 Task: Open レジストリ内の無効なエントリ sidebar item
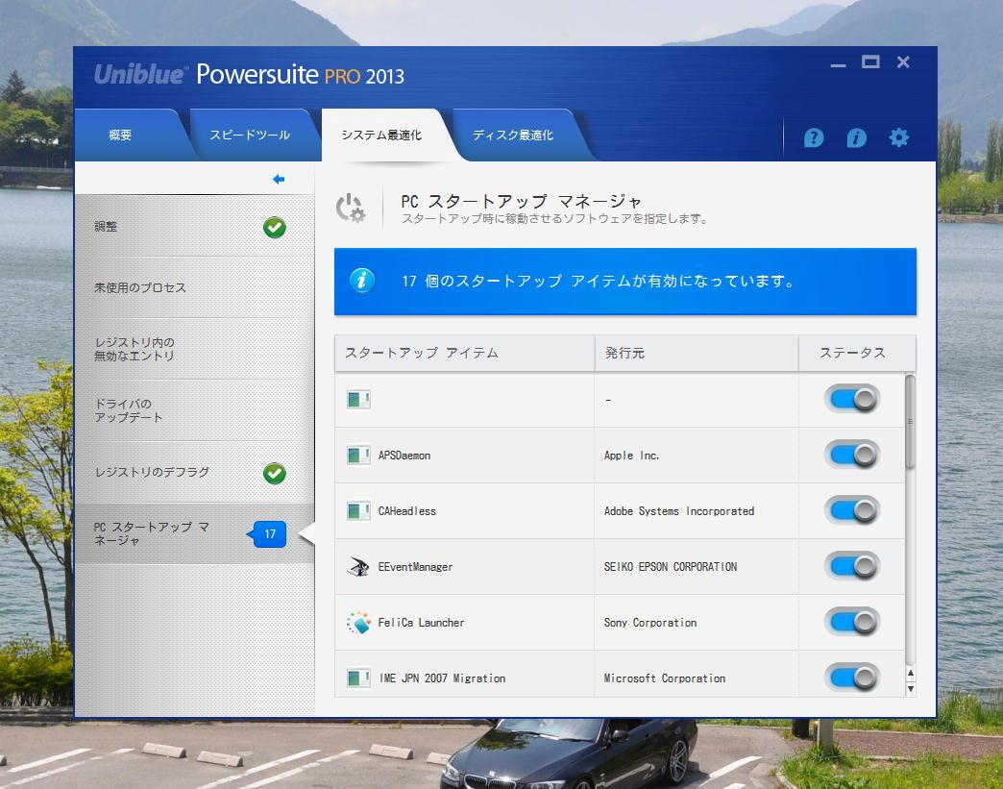point(194,350)
